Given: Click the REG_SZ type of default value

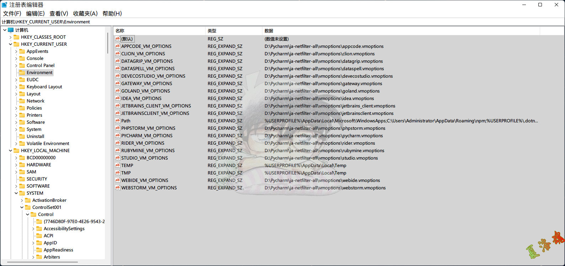Looking at the screenshot, I should [x=215, y=39].
